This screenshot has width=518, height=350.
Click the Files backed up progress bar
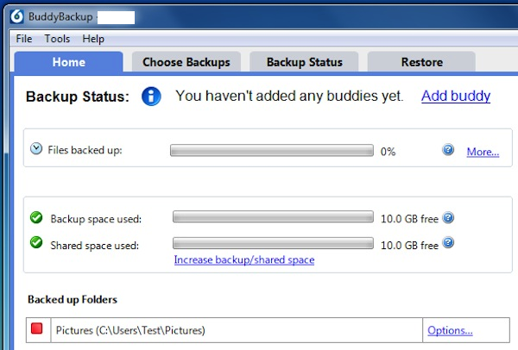click(272, 150)
